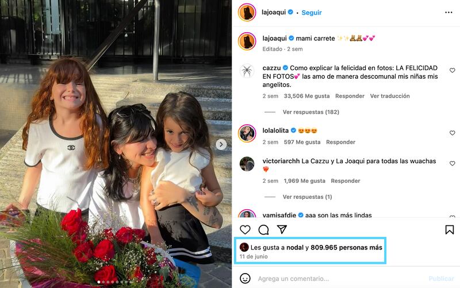Select the first carousel dot indicator
460x288 pixels.
(x=98, y=282)
